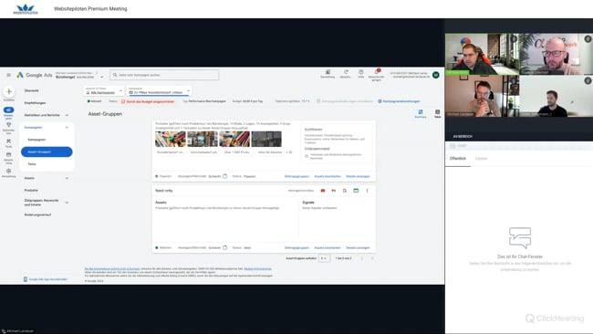Switch to Öffentlich chat tab
Image resolution: width=593 pixels, height=334 pixels.
(x=458, y=159)
